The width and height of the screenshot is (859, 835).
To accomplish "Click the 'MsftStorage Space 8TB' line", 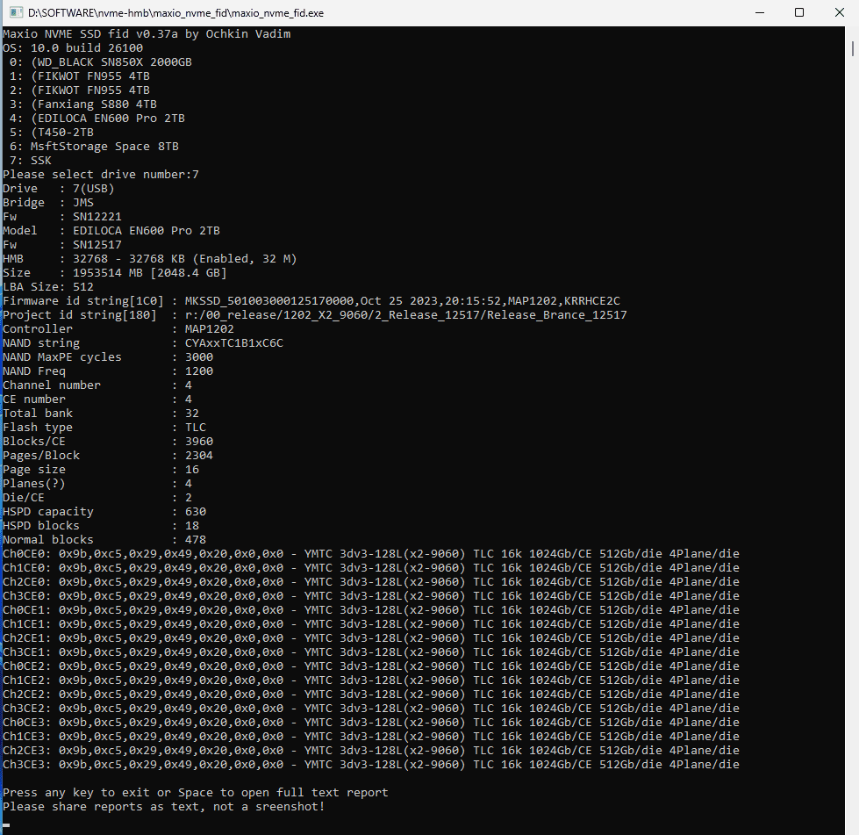I will 94,147.
